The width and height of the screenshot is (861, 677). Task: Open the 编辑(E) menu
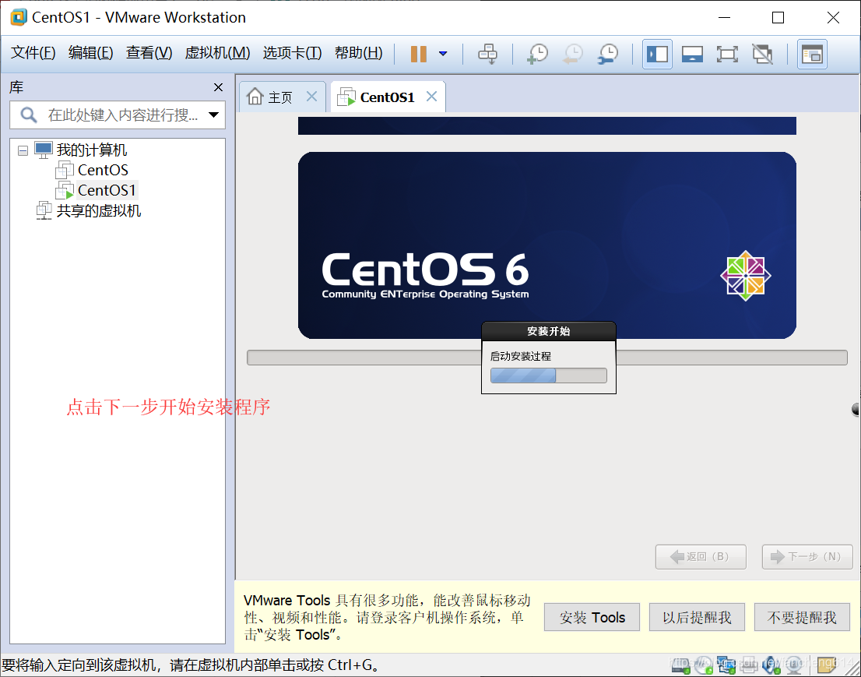click(90, 53)
